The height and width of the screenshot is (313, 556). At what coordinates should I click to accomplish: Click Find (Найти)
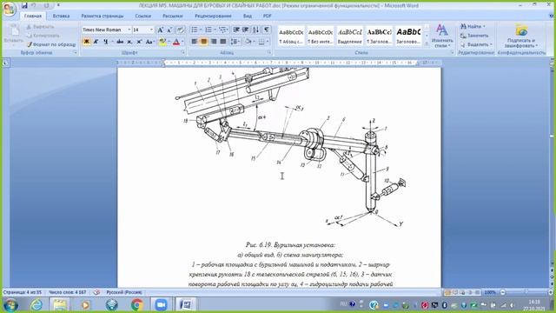473,27
